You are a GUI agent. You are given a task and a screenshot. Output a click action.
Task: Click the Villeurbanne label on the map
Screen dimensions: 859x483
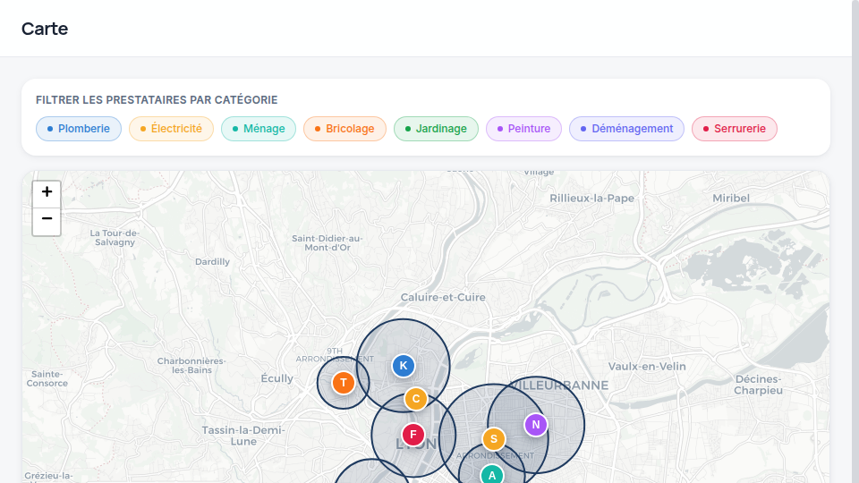[x=559, y=386]
